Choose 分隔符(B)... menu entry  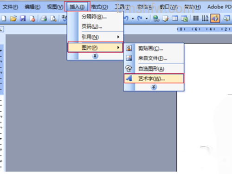(95, 17)
